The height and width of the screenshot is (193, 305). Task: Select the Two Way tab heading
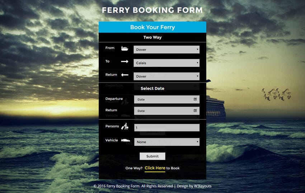tap(152, 38)
